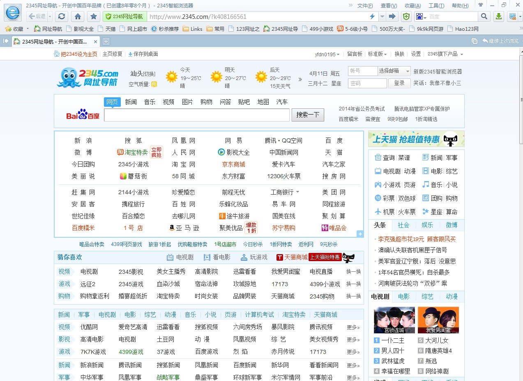This screenshot has width=523, height=381.
Task: Click the home icon in the browser toolbar
Action: (78, 17)
